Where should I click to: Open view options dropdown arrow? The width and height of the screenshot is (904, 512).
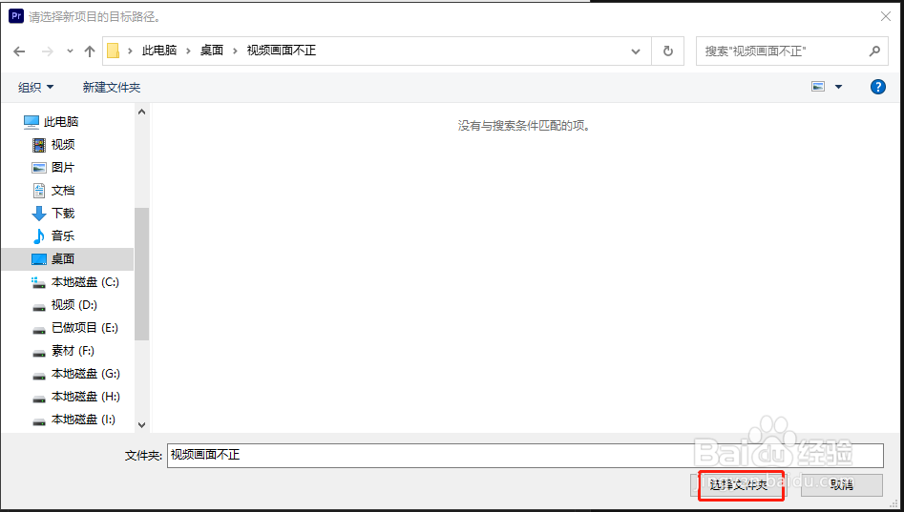click(838, 87)
